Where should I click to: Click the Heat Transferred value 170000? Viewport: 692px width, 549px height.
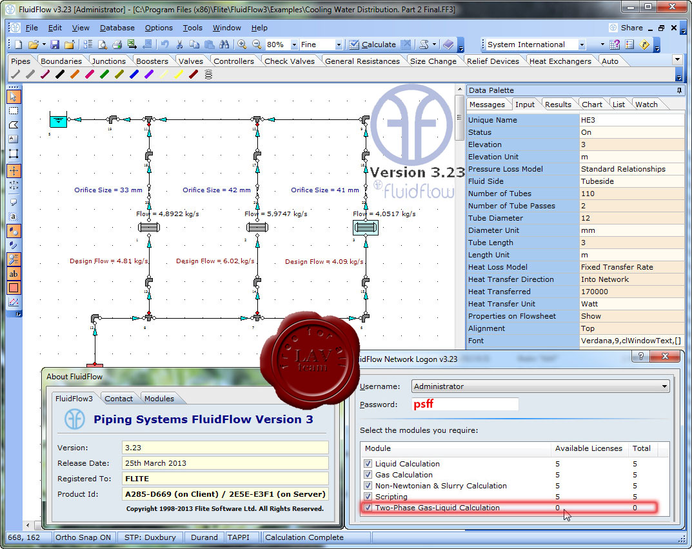coord(632,292)
